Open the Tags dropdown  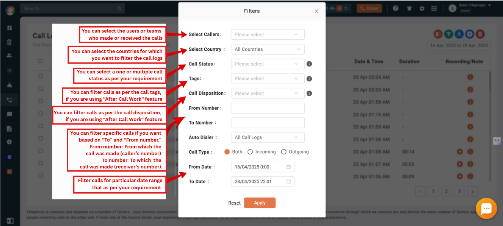click(268, 79)
